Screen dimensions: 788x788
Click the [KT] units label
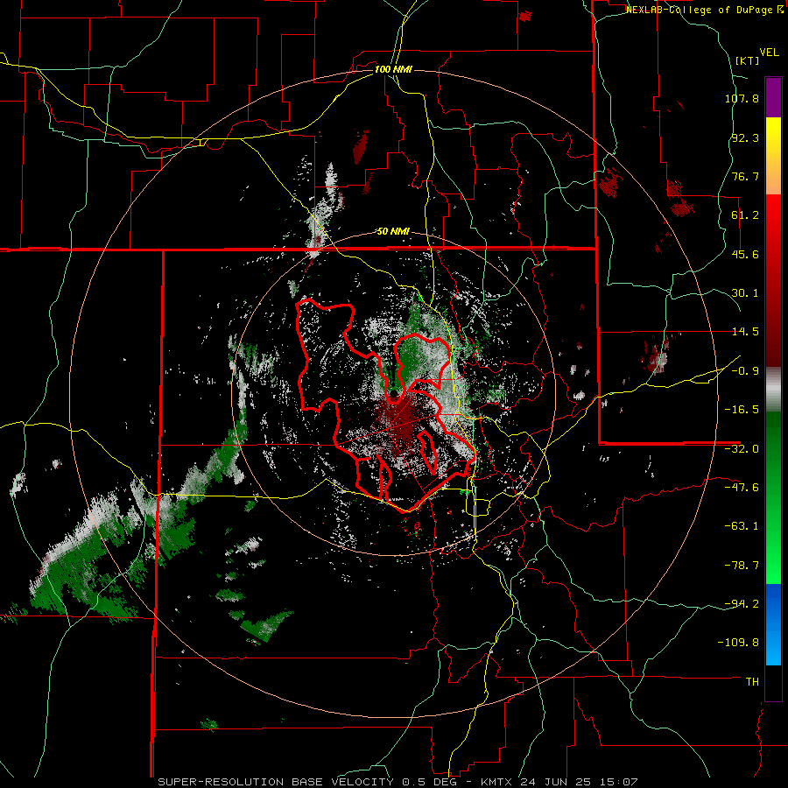tap(747, 60)
